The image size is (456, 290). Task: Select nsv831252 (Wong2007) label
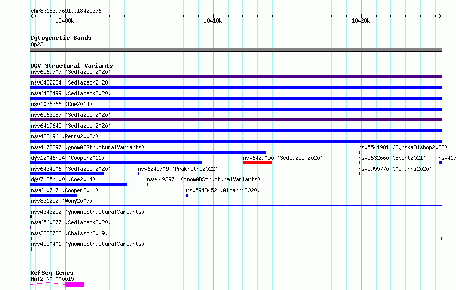click(x=61, y=201)
